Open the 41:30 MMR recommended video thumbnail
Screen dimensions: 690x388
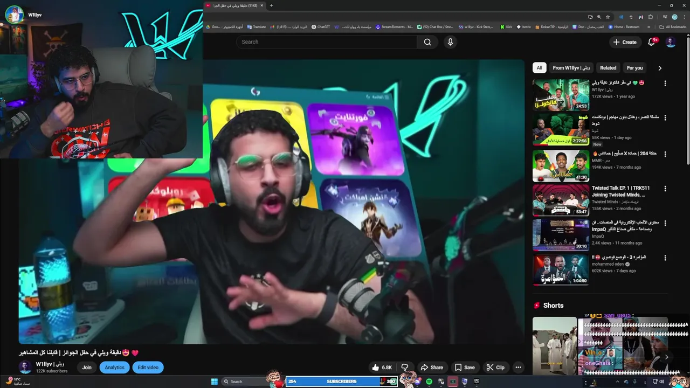click(561, 166)
